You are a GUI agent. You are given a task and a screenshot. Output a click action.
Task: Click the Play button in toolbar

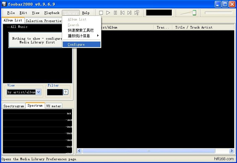point(108,13)
